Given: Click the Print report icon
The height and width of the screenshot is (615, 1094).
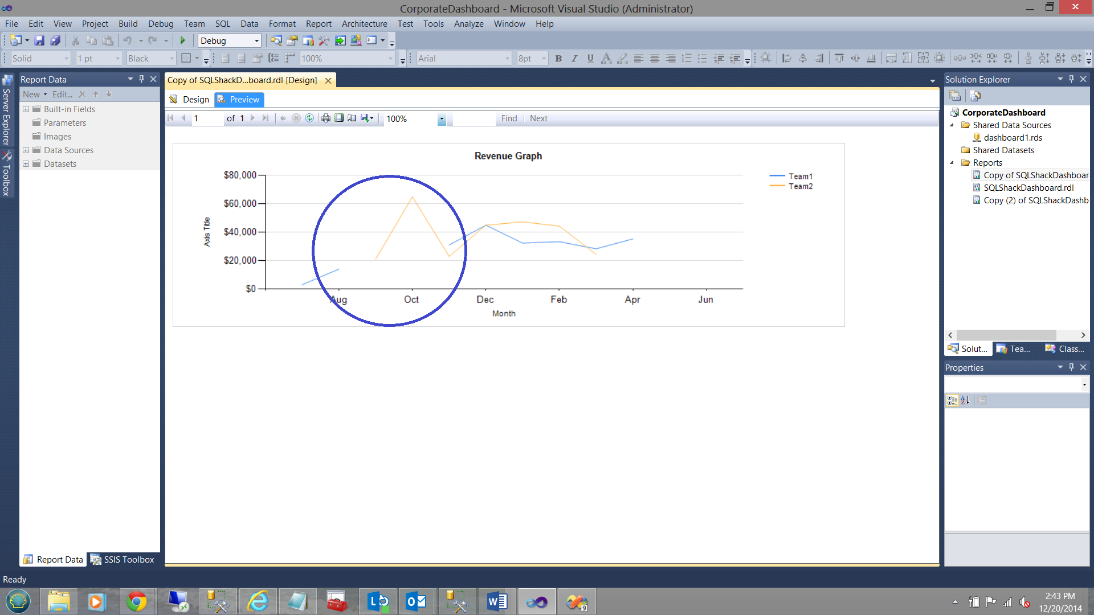Looking at the screenshot, I should tap(325, 118).
